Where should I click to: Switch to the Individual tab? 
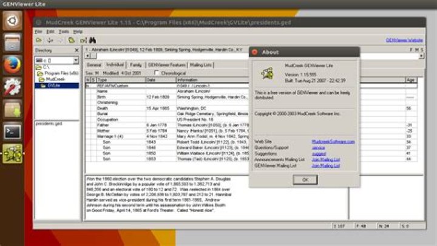tap(115, 65)
